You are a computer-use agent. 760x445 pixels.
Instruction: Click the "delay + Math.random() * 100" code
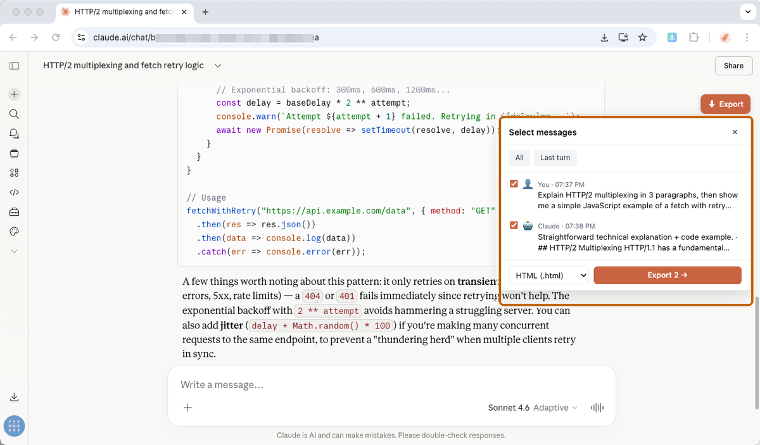pos(320,326)
